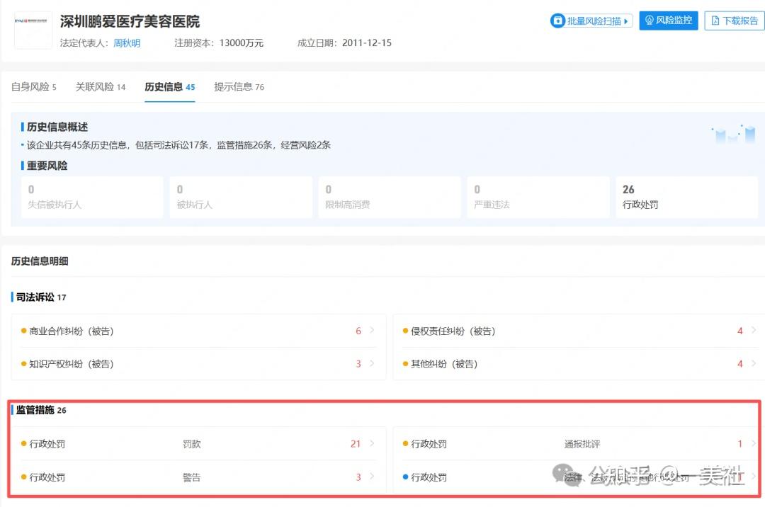The height and width of the screenshot is (507, 765).
Task: Click count 21 in 罚款 row
Action: pos(356,443)
